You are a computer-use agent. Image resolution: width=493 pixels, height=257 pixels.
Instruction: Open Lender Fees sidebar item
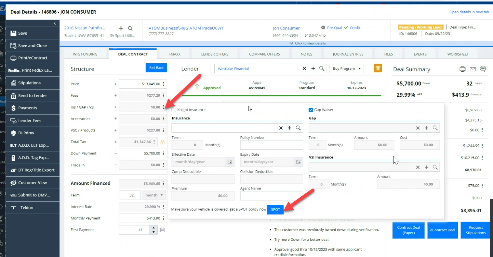tap(33, 120)
